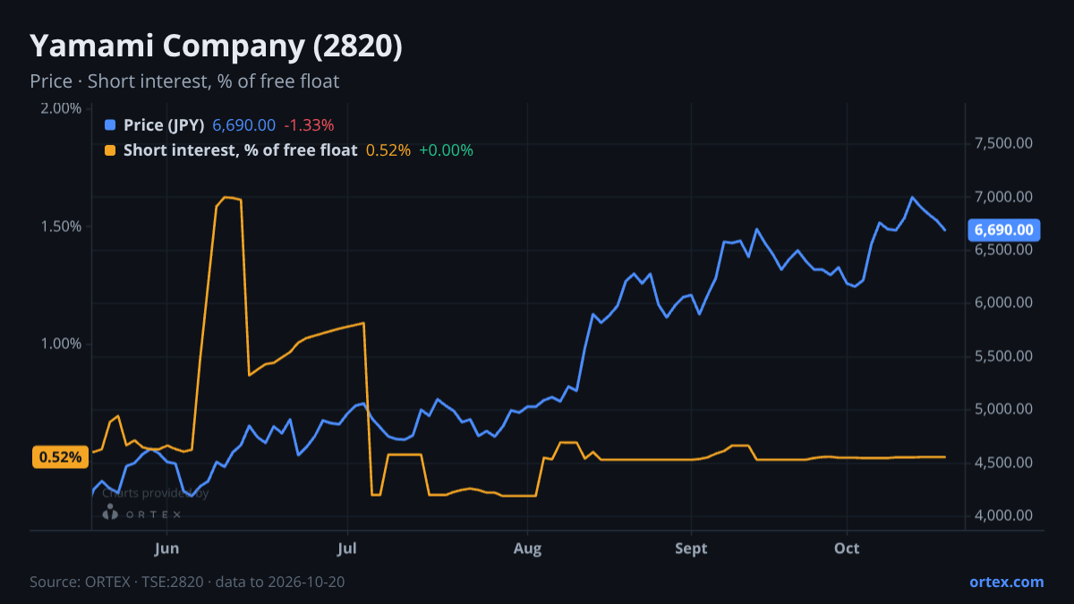The image size is (1074, 604).
Task: Click the +0.00% short interest change
Action: (x=446, y=150)
